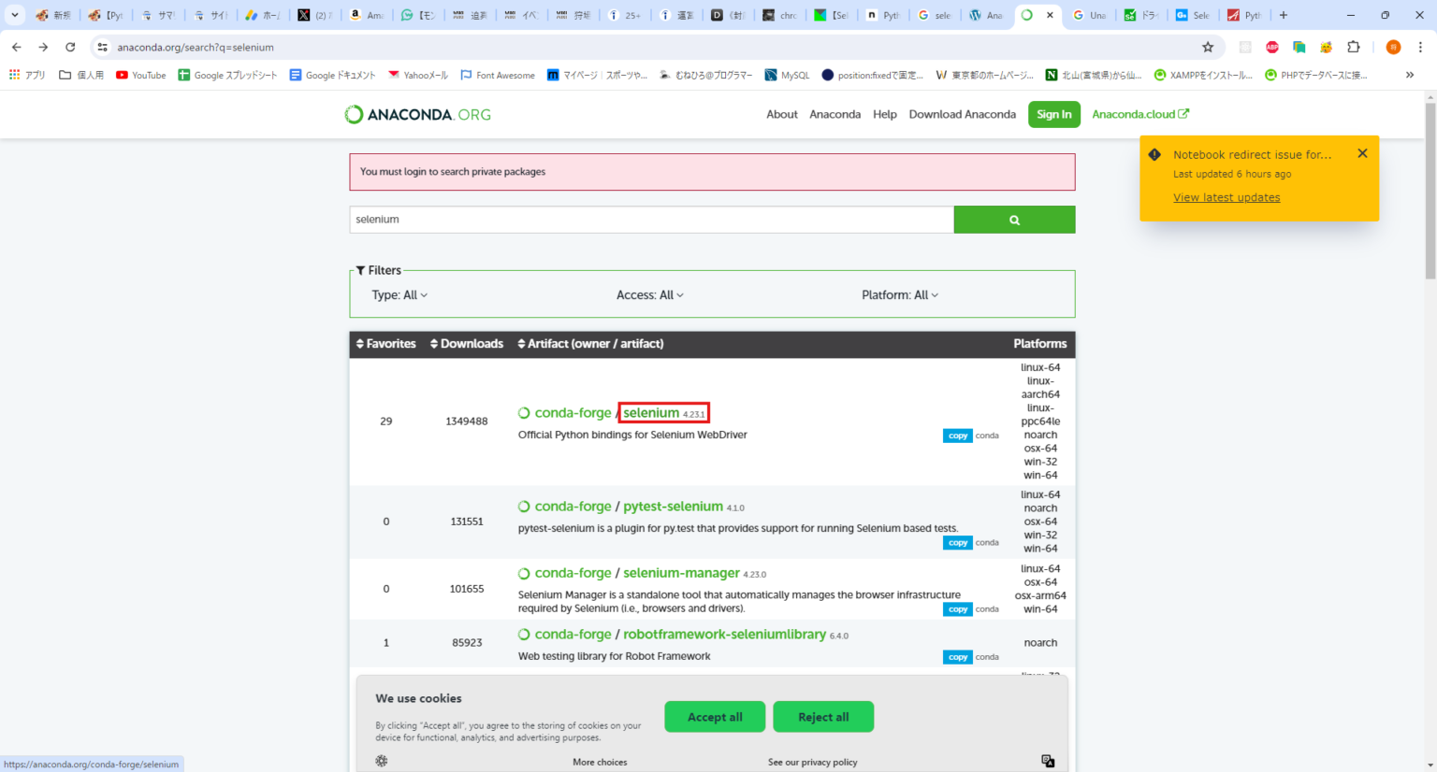This screenshot has width=1437, height=772.
Task: Expand the Access: All filter
Action: [649, 294]
